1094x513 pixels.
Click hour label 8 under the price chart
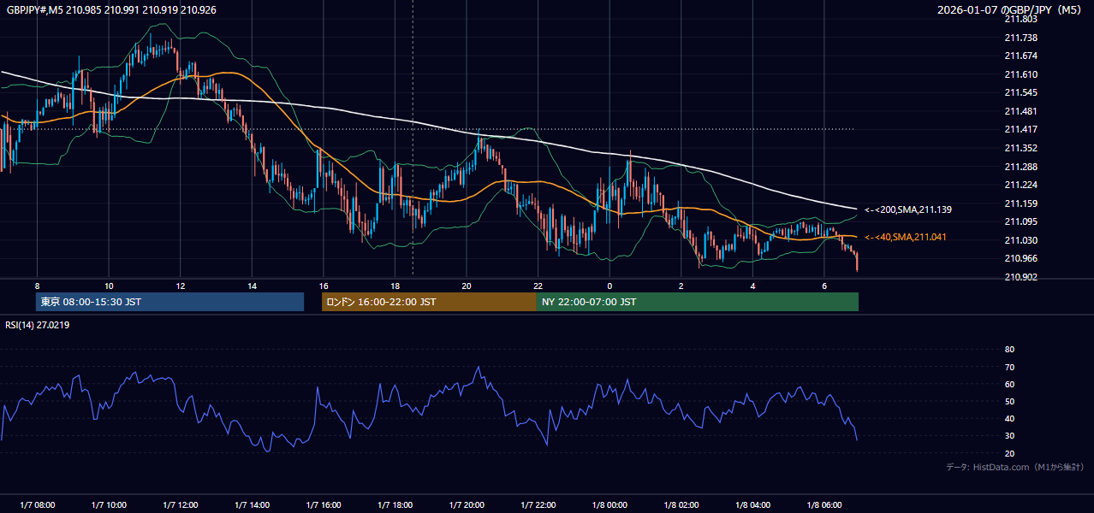coord(37,285)
